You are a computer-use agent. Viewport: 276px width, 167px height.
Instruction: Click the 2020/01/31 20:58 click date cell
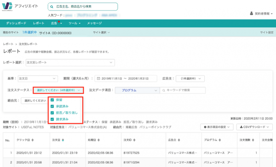(29, 162)
